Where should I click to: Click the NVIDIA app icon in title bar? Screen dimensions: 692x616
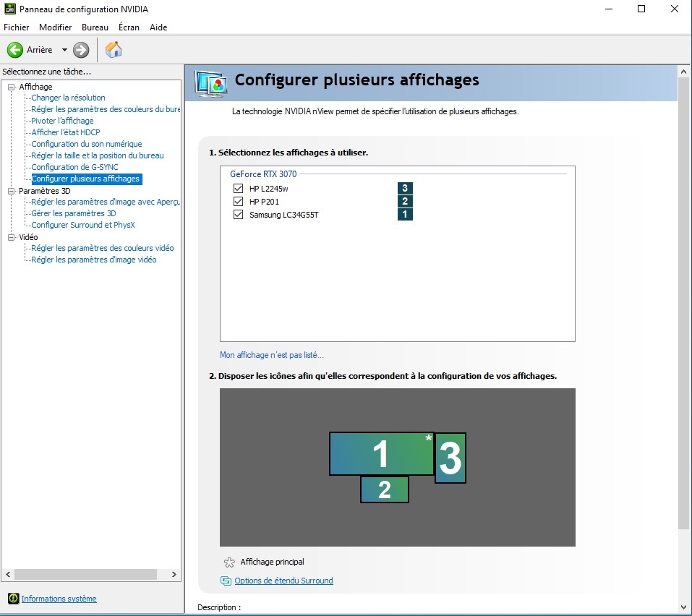[x=9, y=9]
